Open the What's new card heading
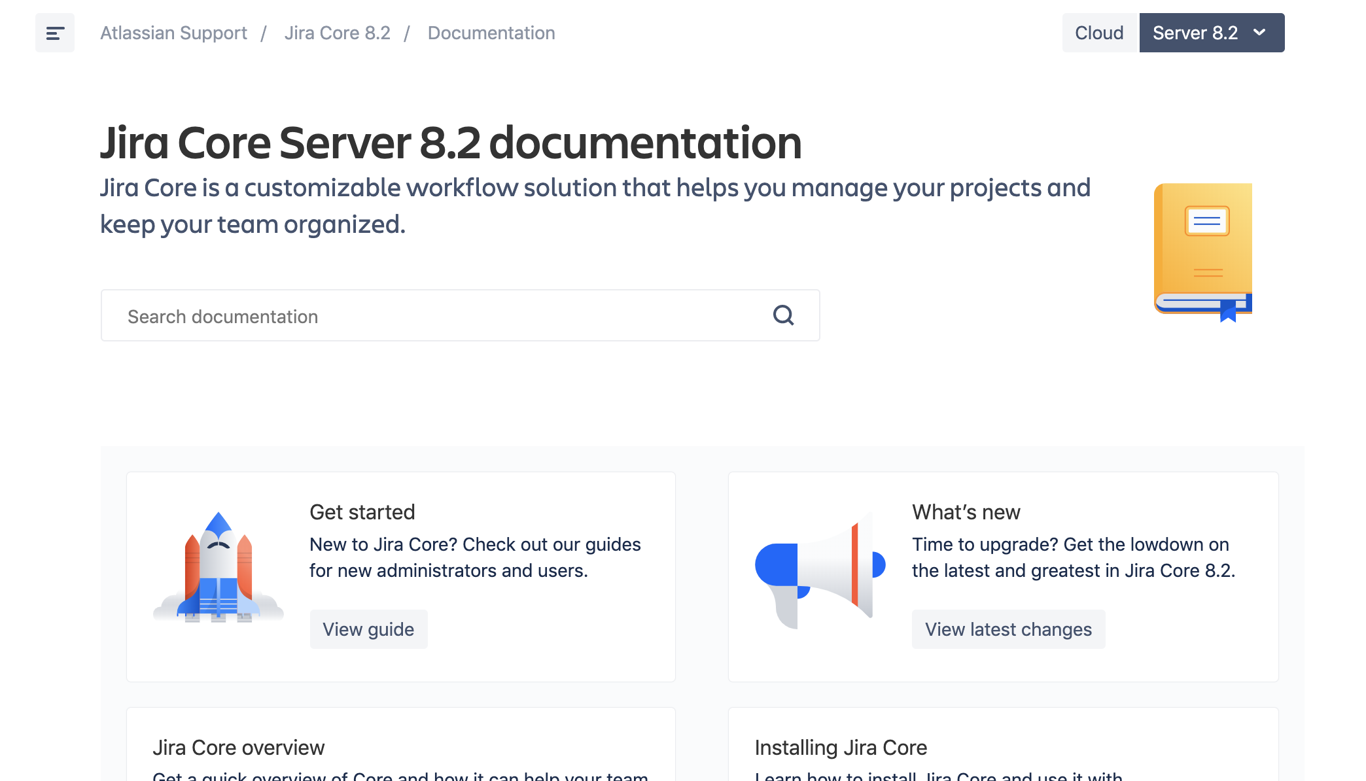The height and width of the screenshot is (781, 1366). point(966,512)
